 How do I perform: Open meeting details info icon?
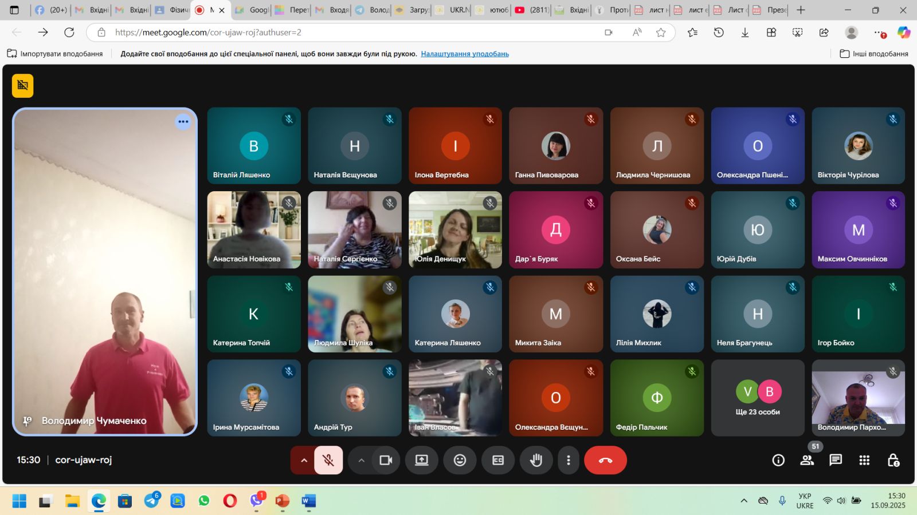(x=778, y=460)
